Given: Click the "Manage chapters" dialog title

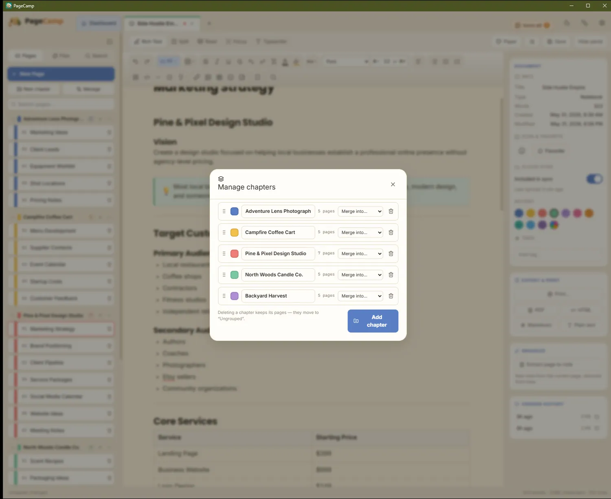Looking at the screenshot, I should (246, 187).
